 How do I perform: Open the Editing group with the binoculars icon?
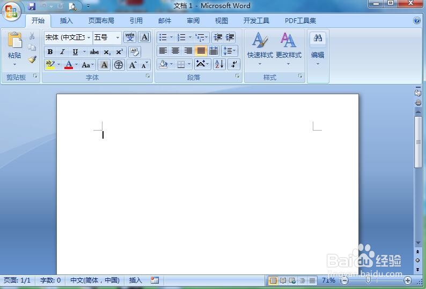pos(318,49)
